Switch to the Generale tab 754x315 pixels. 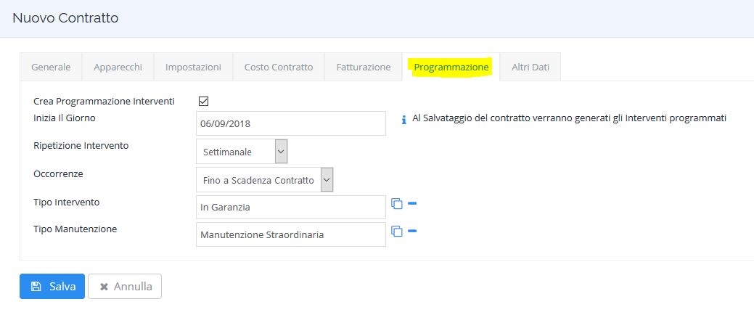tap(51, 67)
